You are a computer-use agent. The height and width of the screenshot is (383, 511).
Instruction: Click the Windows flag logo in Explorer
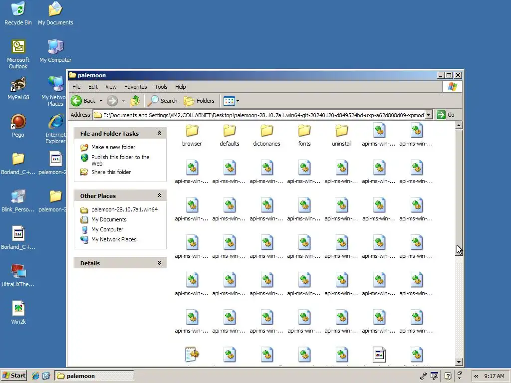[452, 87]
